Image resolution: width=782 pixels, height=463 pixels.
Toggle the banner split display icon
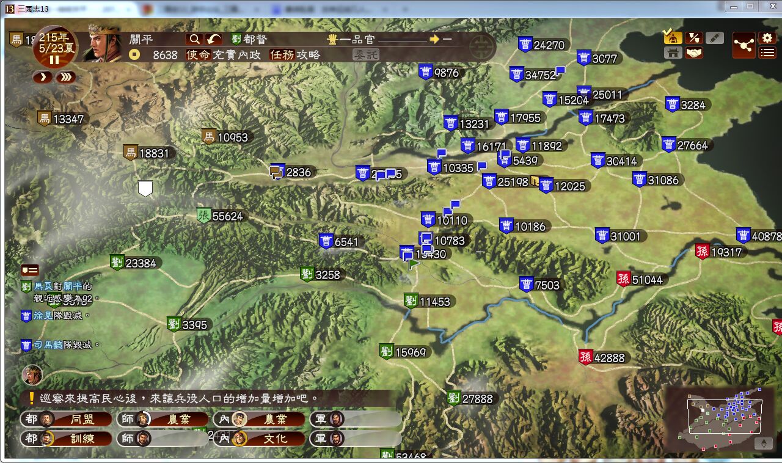click(x=693, y=37)
